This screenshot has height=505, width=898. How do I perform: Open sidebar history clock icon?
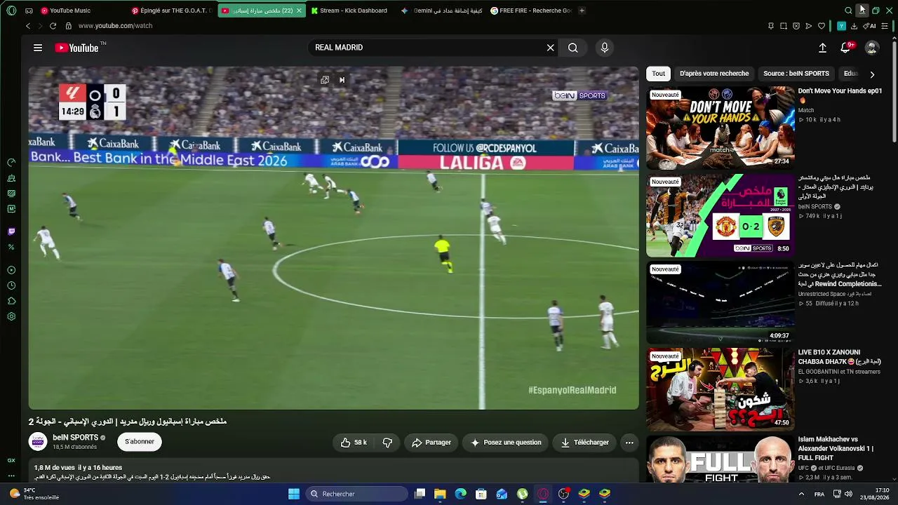tap(11, 285)
